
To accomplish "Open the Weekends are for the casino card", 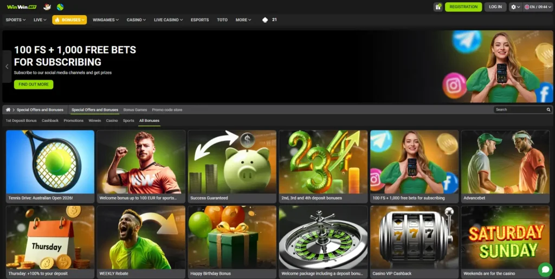I will tap(505, 242).
